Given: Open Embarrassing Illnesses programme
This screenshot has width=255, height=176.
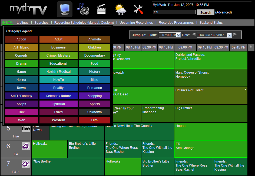Looking at the screenshot, I should (158, 113).
